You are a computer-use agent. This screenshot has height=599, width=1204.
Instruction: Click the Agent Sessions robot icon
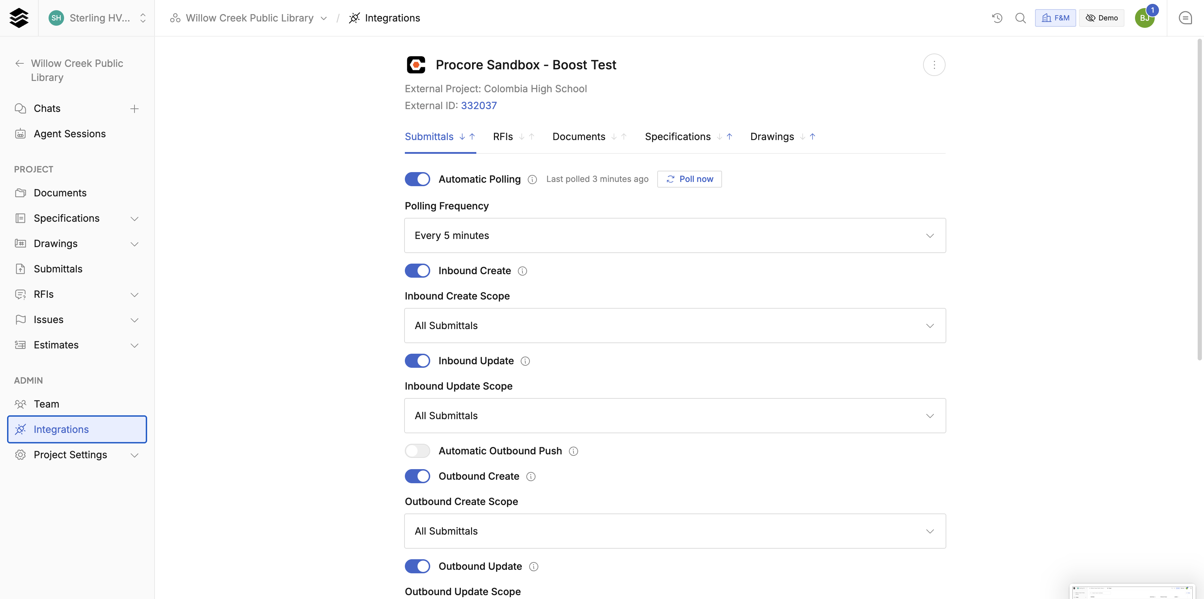click(20, 134)
